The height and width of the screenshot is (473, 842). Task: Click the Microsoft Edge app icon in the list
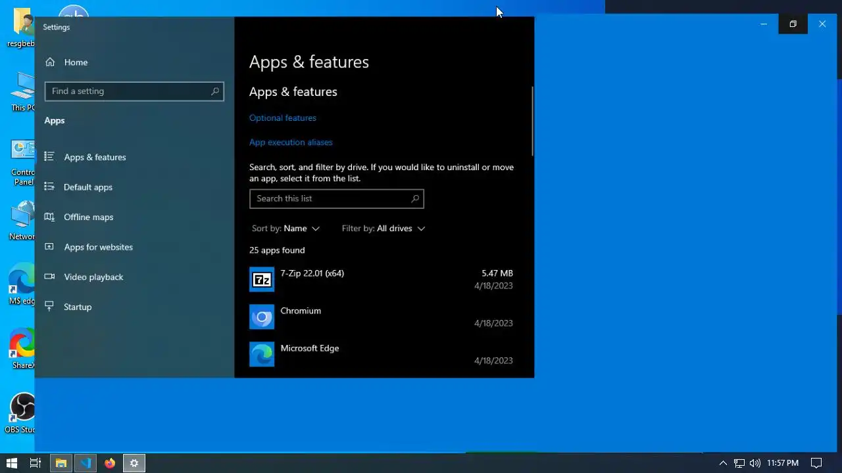[262, 354]
